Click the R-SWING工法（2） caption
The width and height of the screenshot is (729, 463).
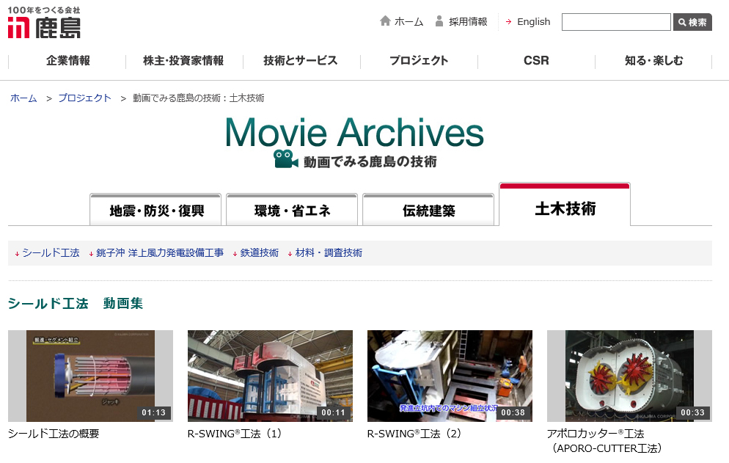tap(414, 434)
